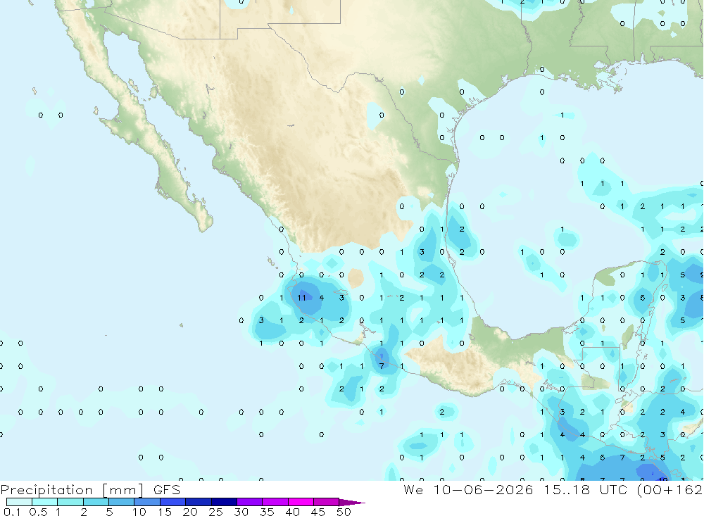Click the "Precipitation [mm]" title text
The height and width of the screenshot is (516, 704).
coord(73,490)
